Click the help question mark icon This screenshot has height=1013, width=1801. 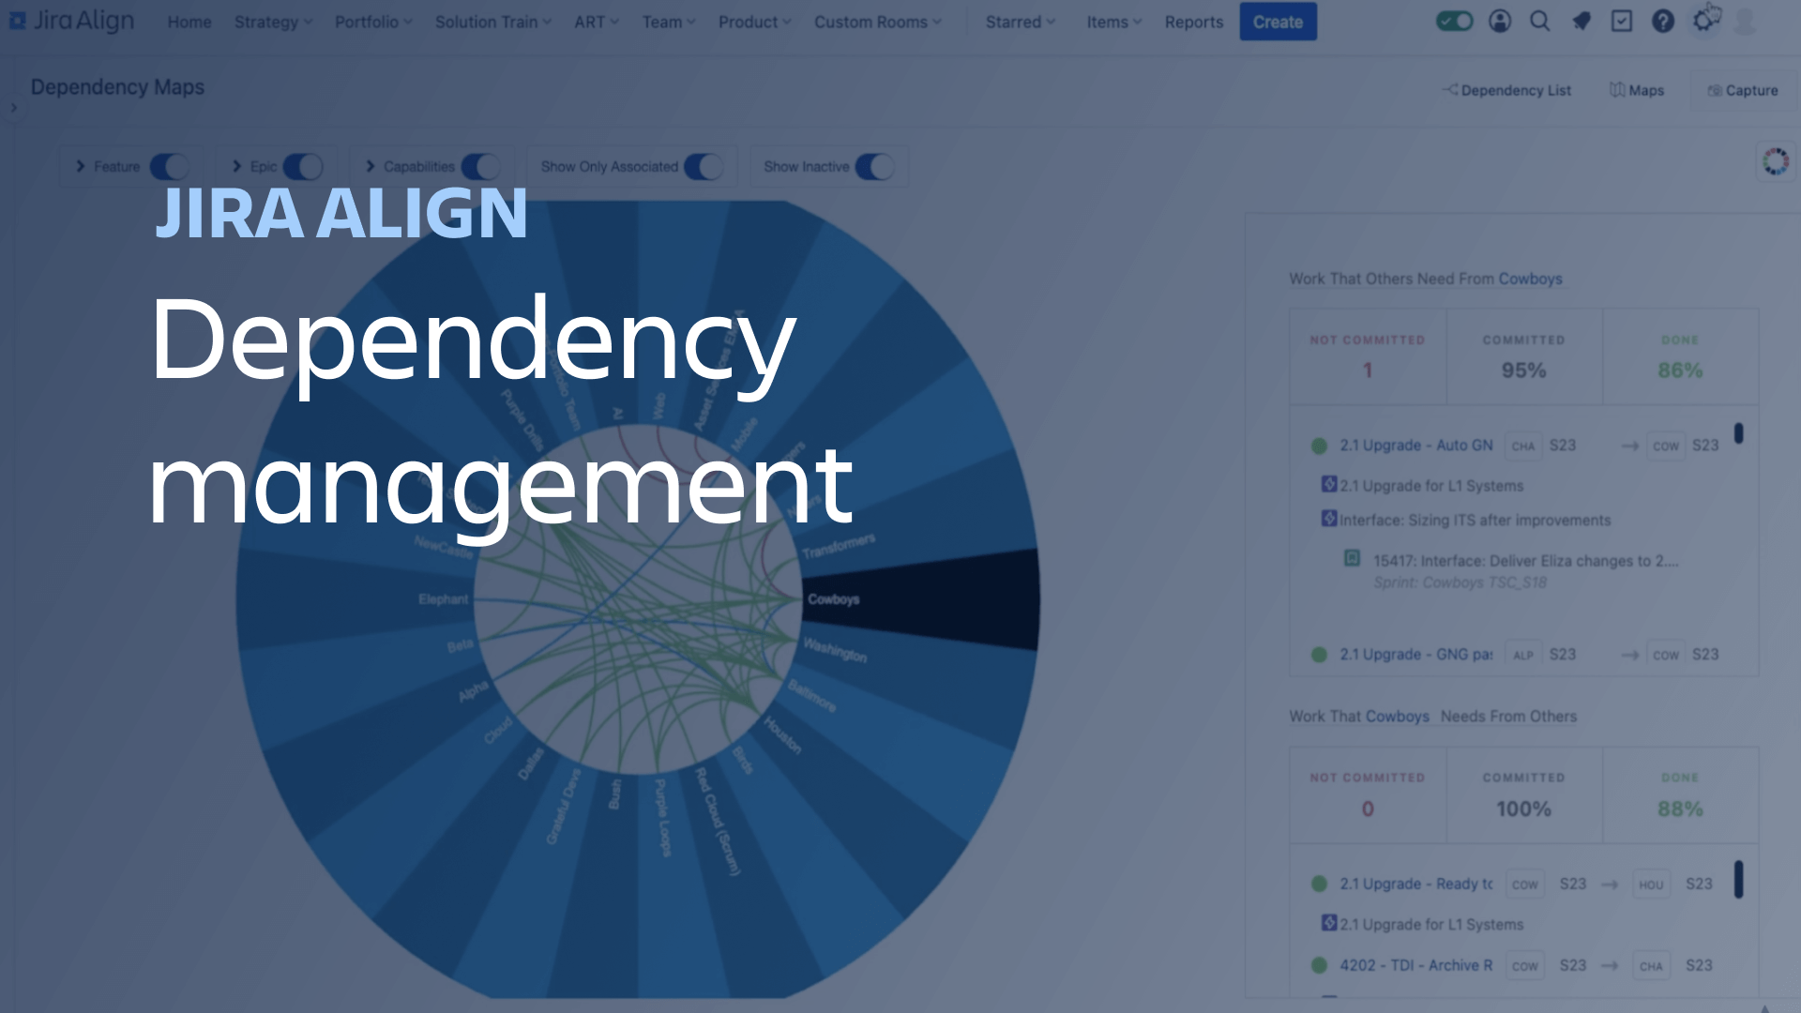point(1662,21)
